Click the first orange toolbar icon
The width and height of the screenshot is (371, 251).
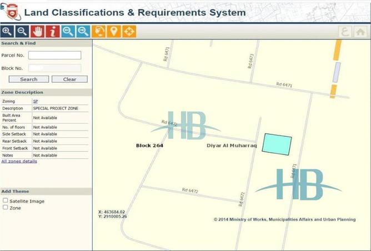(98, 32)
